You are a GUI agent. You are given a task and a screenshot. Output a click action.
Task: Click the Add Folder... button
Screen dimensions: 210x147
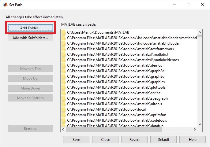click(x=30, y=28)
